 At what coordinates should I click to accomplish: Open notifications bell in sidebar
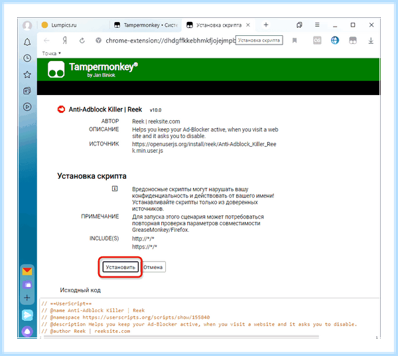tap(27, 43)
